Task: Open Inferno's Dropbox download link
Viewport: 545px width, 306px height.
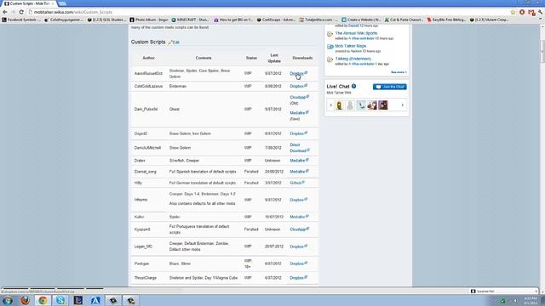Action: pos(298,200)
